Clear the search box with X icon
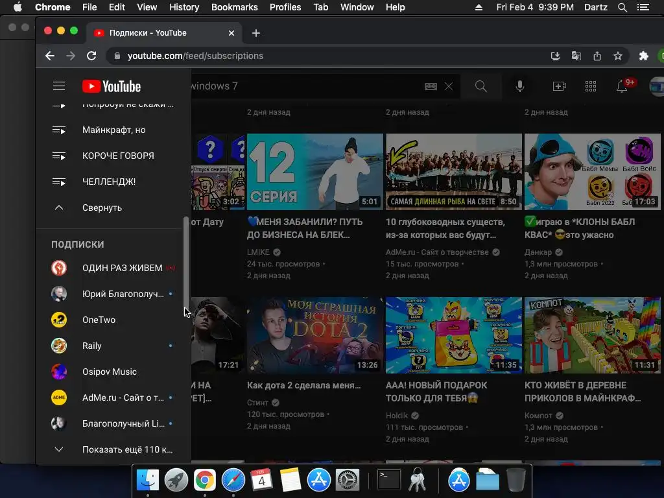This screenshot has width=664, height=498. pyautogui.click(x=449, y=86)
